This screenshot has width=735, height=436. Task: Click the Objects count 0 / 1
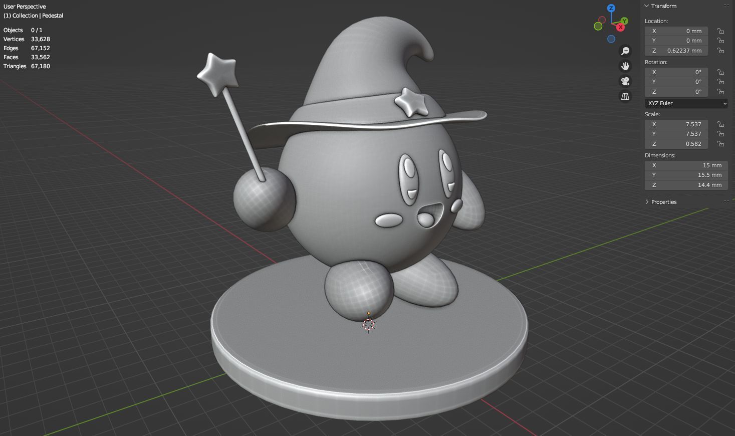(37, 30)
